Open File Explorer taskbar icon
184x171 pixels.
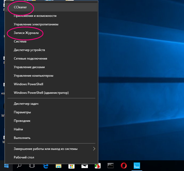pyautogui.click(x=58, y=166)
